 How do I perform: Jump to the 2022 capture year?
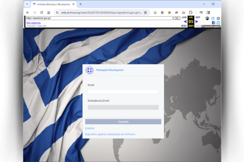184,26
